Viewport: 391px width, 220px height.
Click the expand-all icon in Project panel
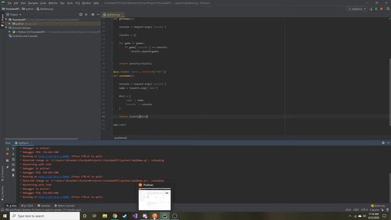86,15
